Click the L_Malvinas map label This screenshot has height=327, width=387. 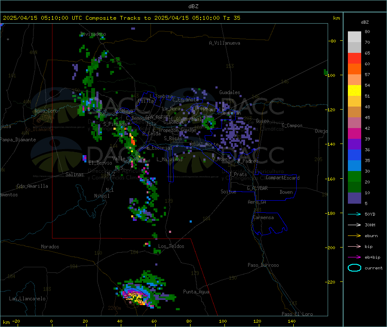(x=169, y=159)
